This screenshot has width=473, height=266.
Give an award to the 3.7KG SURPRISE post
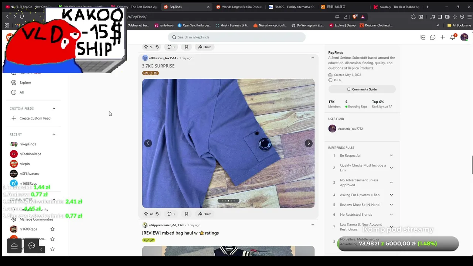click(186, 214)
